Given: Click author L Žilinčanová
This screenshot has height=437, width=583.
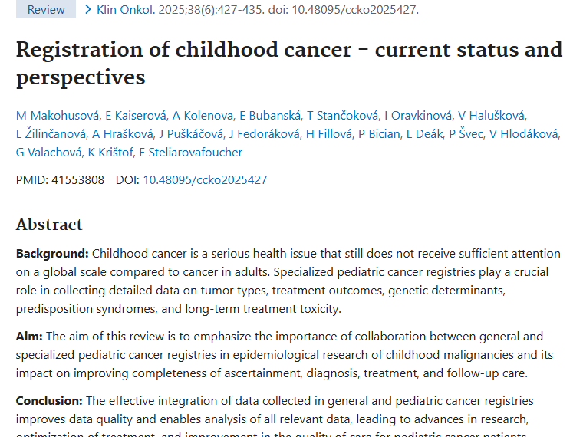Looking at the screenshot, I should coord(51,134).
